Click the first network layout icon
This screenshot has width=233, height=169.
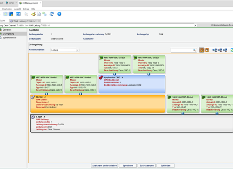[x=215, y=50]
